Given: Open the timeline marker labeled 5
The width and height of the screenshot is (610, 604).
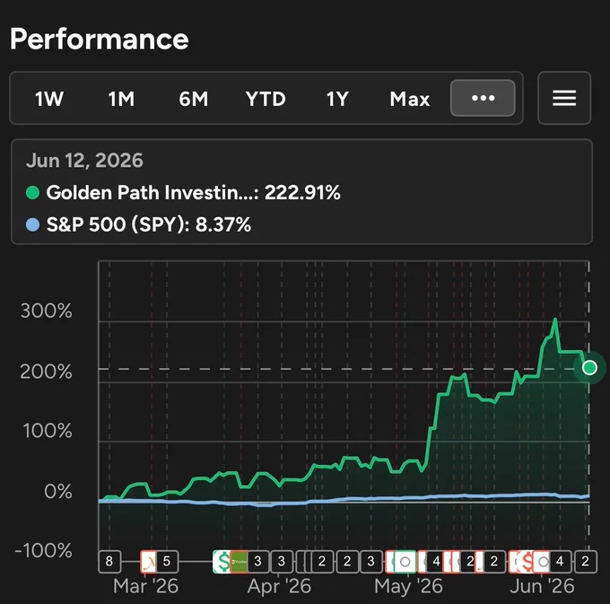Looking at the screenshot, I should tap(167, 561).
